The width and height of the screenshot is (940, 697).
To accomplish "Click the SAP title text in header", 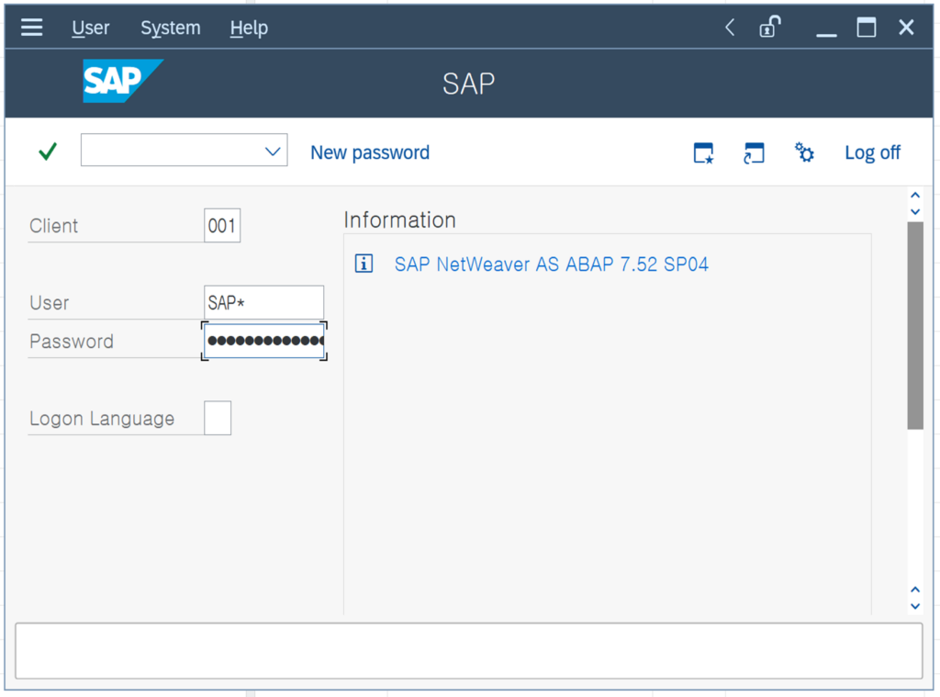I will [469, 84].
